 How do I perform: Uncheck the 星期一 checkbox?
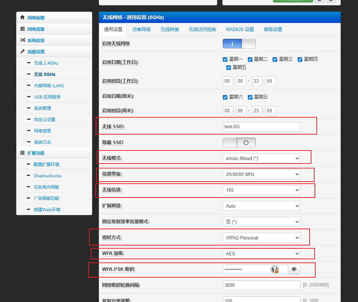(225, 59)
